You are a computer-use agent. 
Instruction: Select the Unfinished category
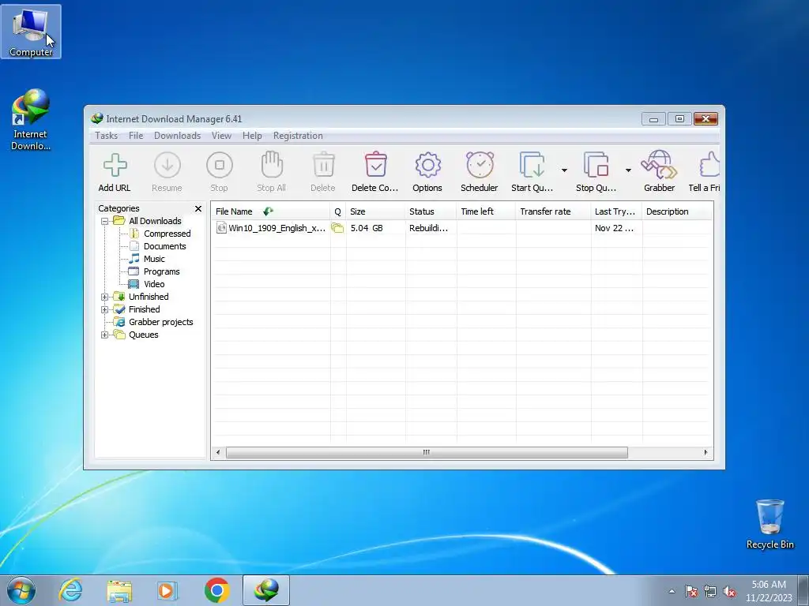tap(149, 297)
